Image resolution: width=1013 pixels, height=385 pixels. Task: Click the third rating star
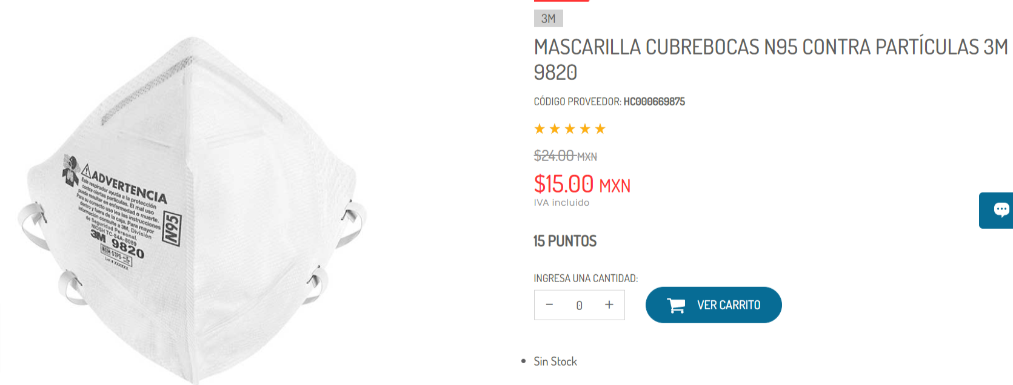pos(570,129)
